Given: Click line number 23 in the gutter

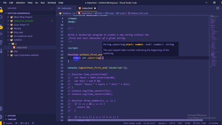Looking at the screenshot, I should [x=62, y=68].
